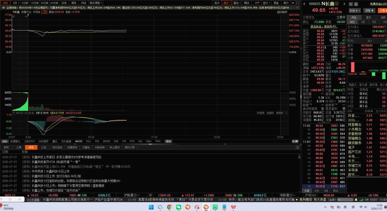This screenshot has width=387, height=211.
Task: Click 恢复默认 restore default
Action: click(x=15, y=141)
